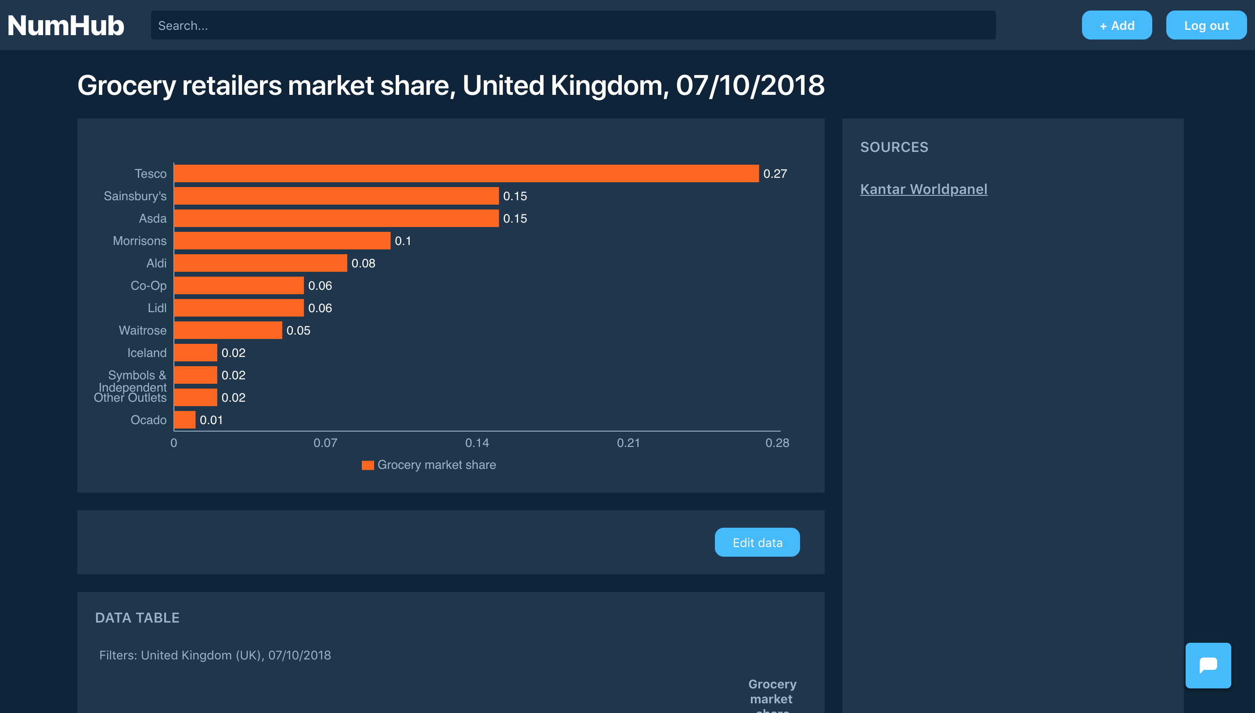Click the Aldi bar

(x=260, y=263)
